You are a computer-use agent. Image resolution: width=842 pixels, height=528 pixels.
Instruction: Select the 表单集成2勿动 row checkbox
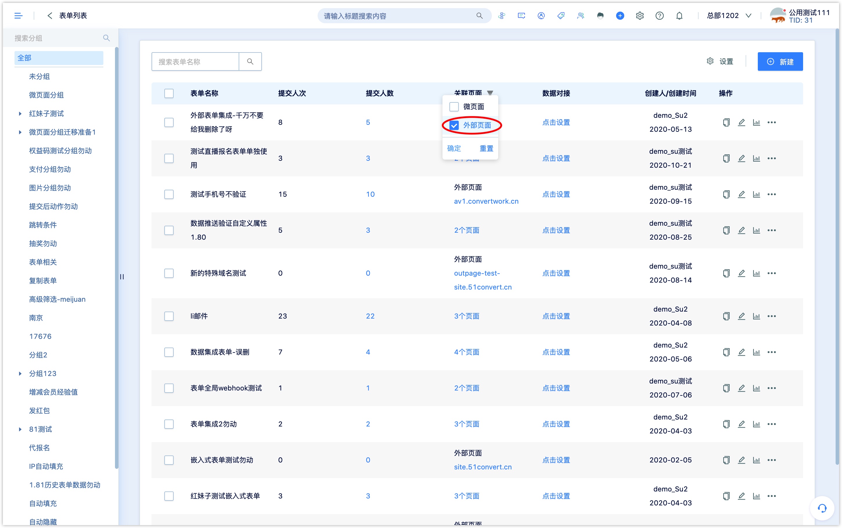coord(169,424)
